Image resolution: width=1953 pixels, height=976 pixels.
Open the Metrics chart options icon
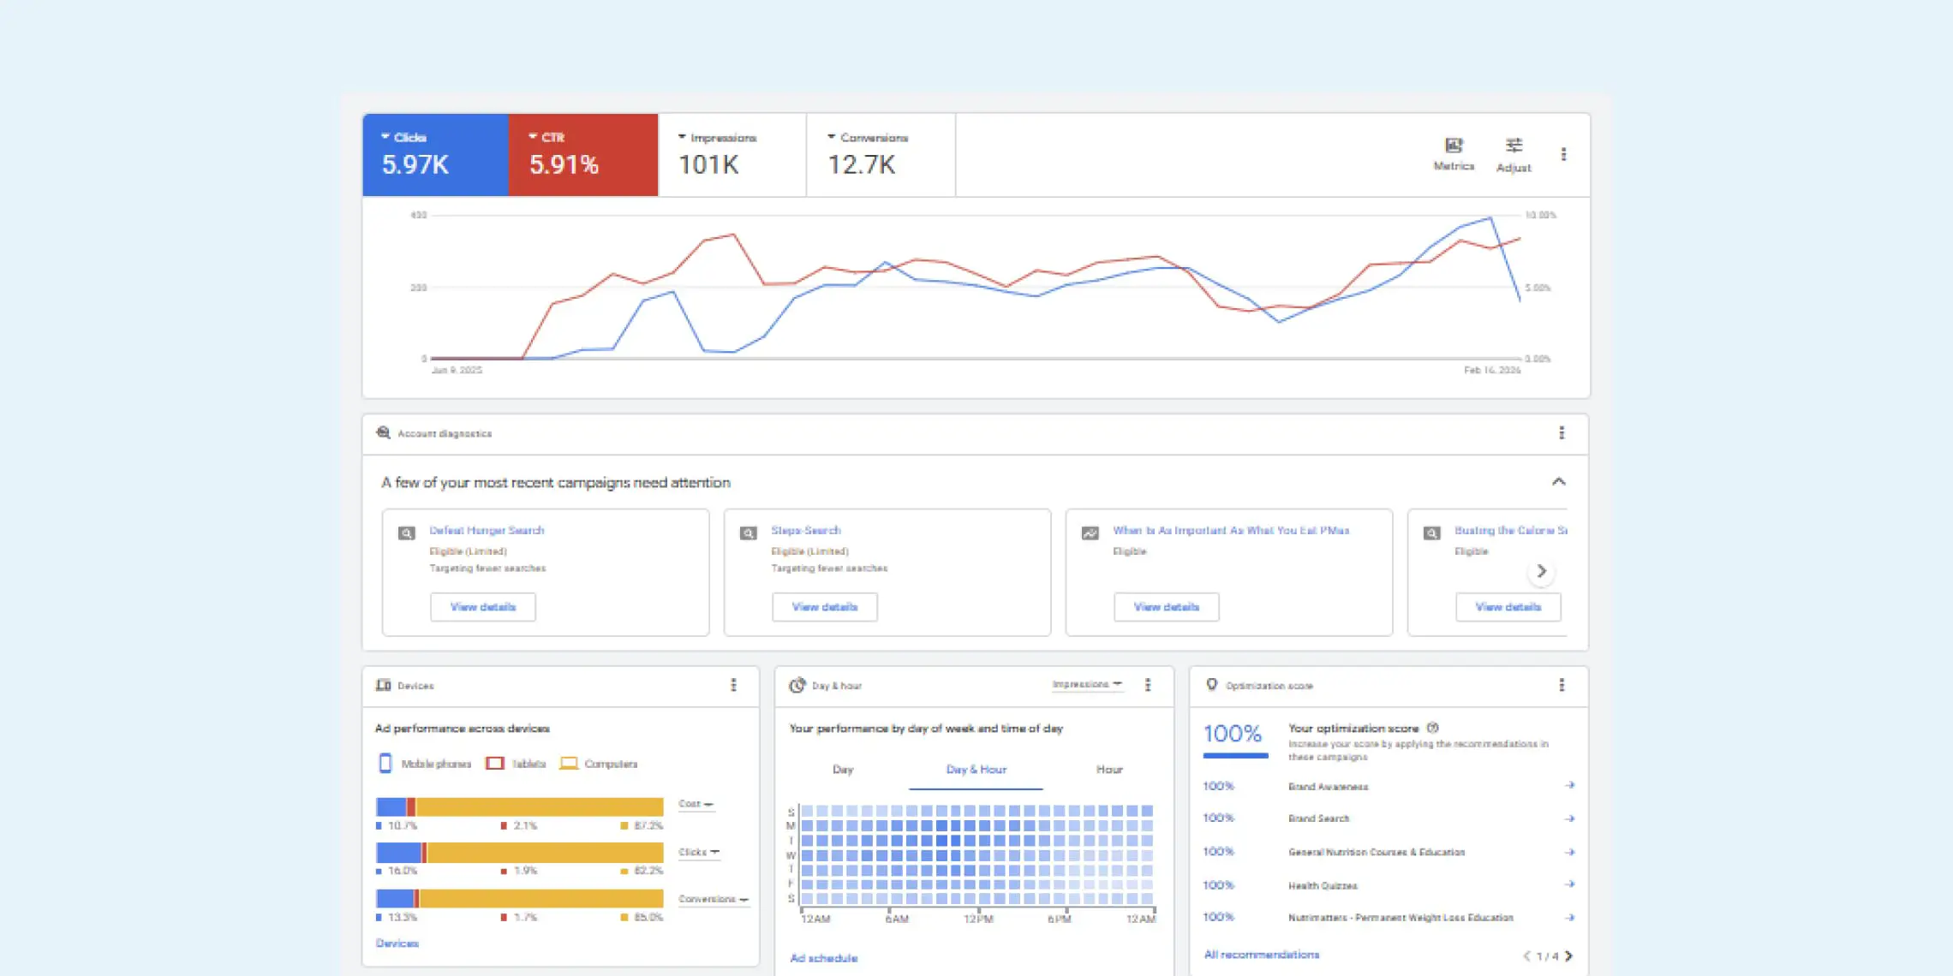pos(1454,146)
